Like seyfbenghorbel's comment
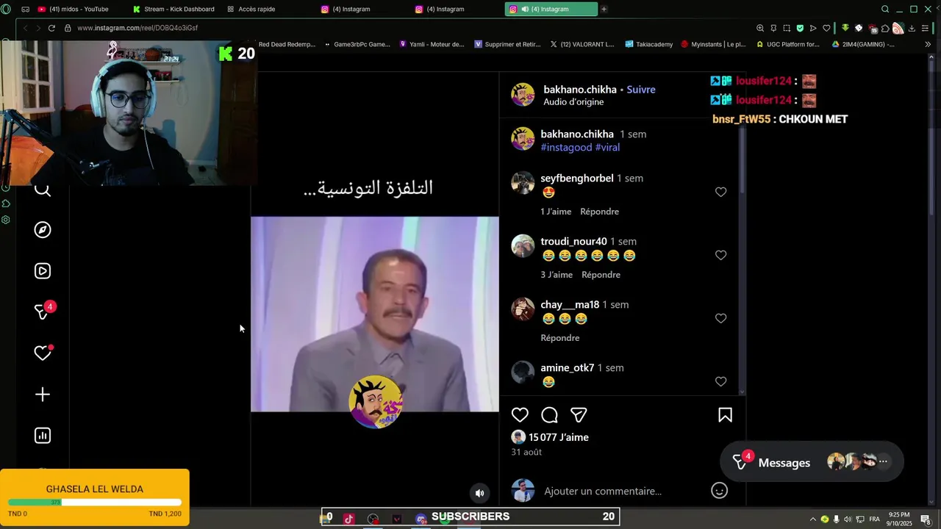The height and width of the screenshot is (529, 941). [x=720, y=192]
